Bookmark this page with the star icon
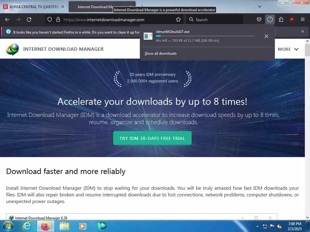 pos(178,19)
